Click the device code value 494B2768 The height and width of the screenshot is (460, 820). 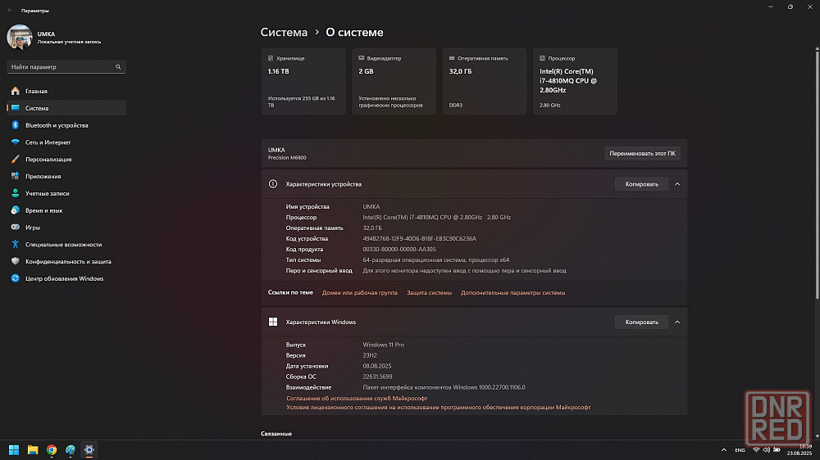419,239
